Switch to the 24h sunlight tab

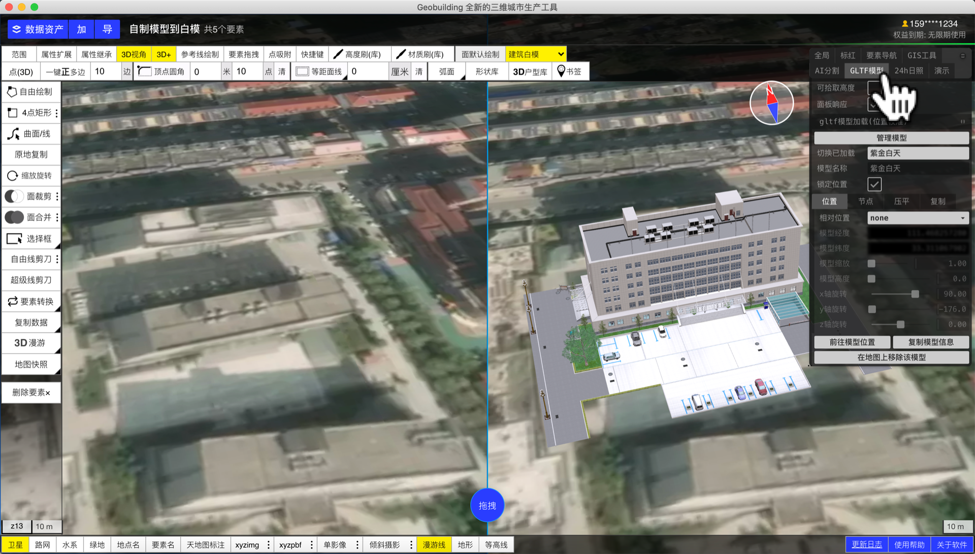point(908,71)
